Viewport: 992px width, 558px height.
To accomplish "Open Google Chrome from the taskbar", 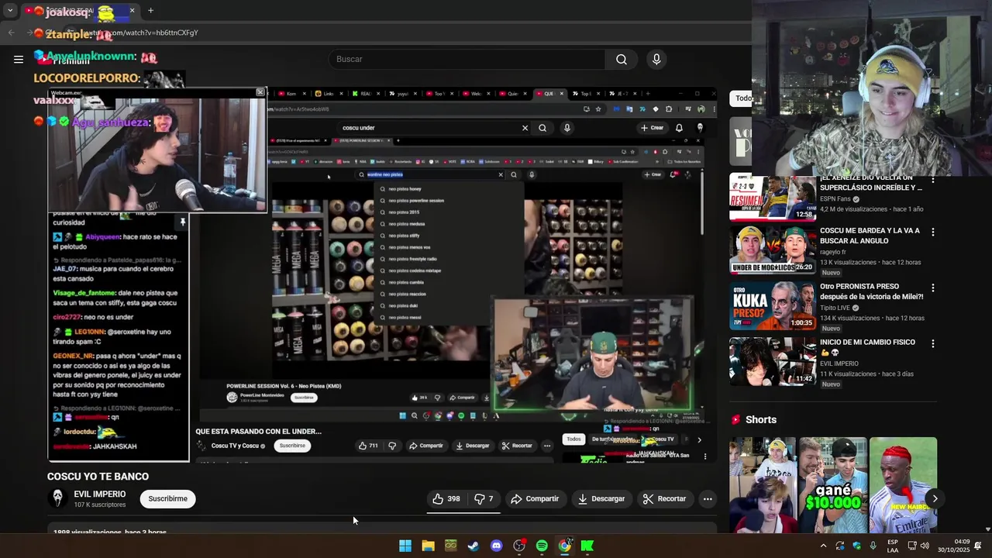I will [565, 546].
